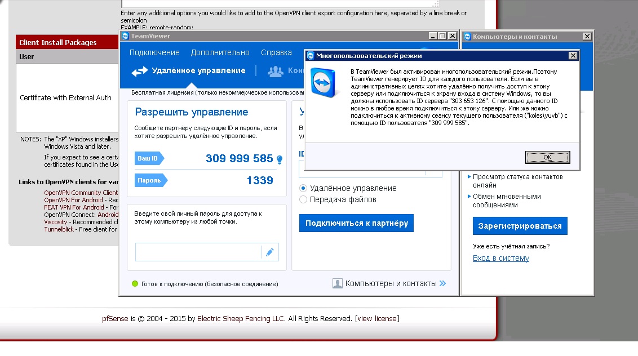This screenshot has width=638, height=356.
Task: Click the free license notice text
Action: (x=218, y=93)
